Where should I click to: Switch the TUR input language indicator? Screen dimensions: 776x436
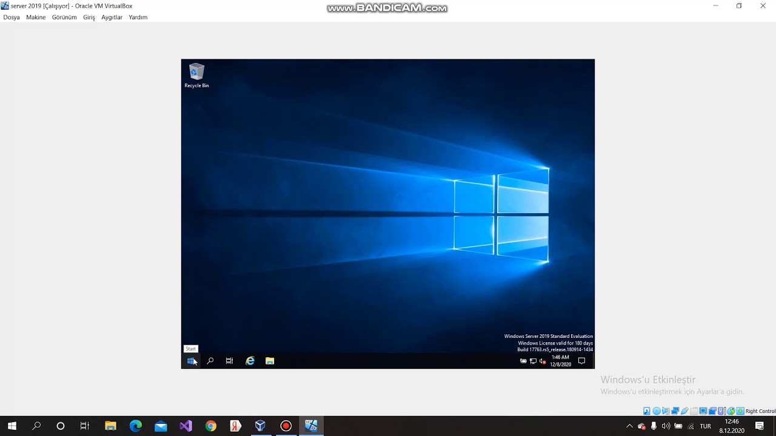tap(706, 426)
